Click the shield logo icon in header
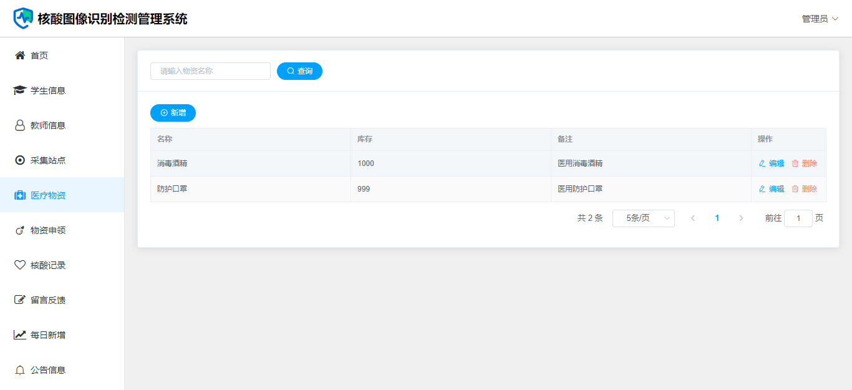Viewport: 852px width, 390px height. pyautogui.click(x=23, y=18)
